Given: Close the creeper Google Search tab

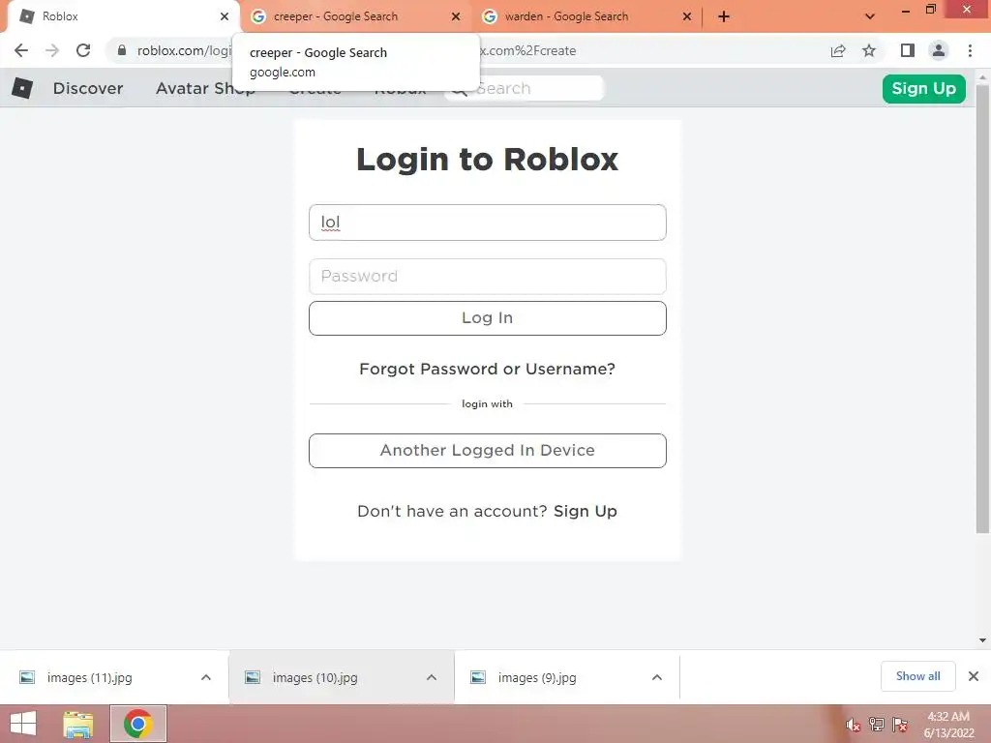Looking at the screenshot, I should [x=456, y=16].
